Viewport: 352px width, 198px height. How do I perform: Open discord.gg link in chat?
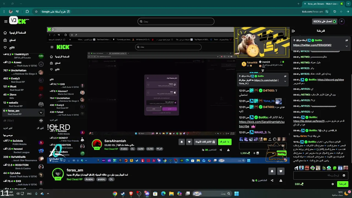(x=331, y=80)
